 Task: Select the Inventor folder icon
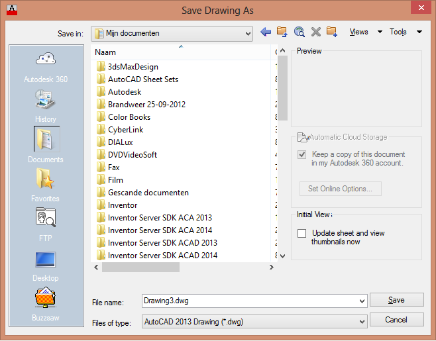pyautogui.click(x=101, y=205)
